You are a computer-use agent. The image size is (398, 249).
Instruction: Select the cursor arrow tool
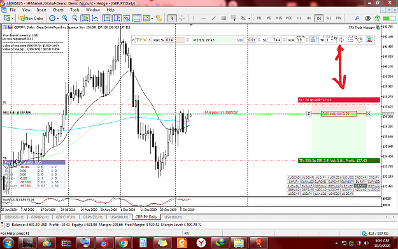(172, 18)
